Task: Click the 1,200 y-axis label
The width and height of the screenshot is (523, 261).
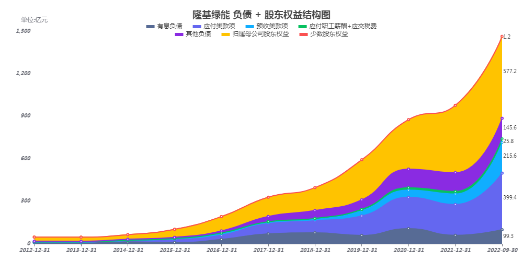Action: (x=24, y=73)
